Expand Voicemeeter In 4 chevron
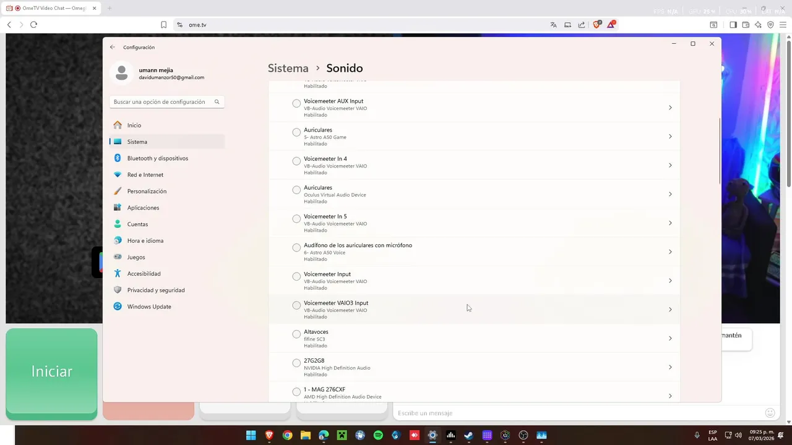The height and width of the screenshot is (445, 792). [670, 165]
